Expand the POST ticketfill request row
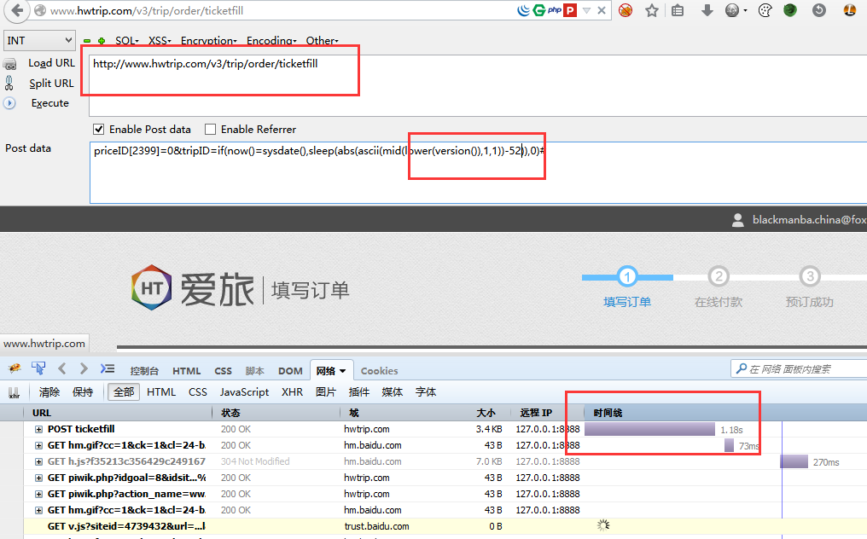This screenshot has height=539, width=867. tap(38, 429)
